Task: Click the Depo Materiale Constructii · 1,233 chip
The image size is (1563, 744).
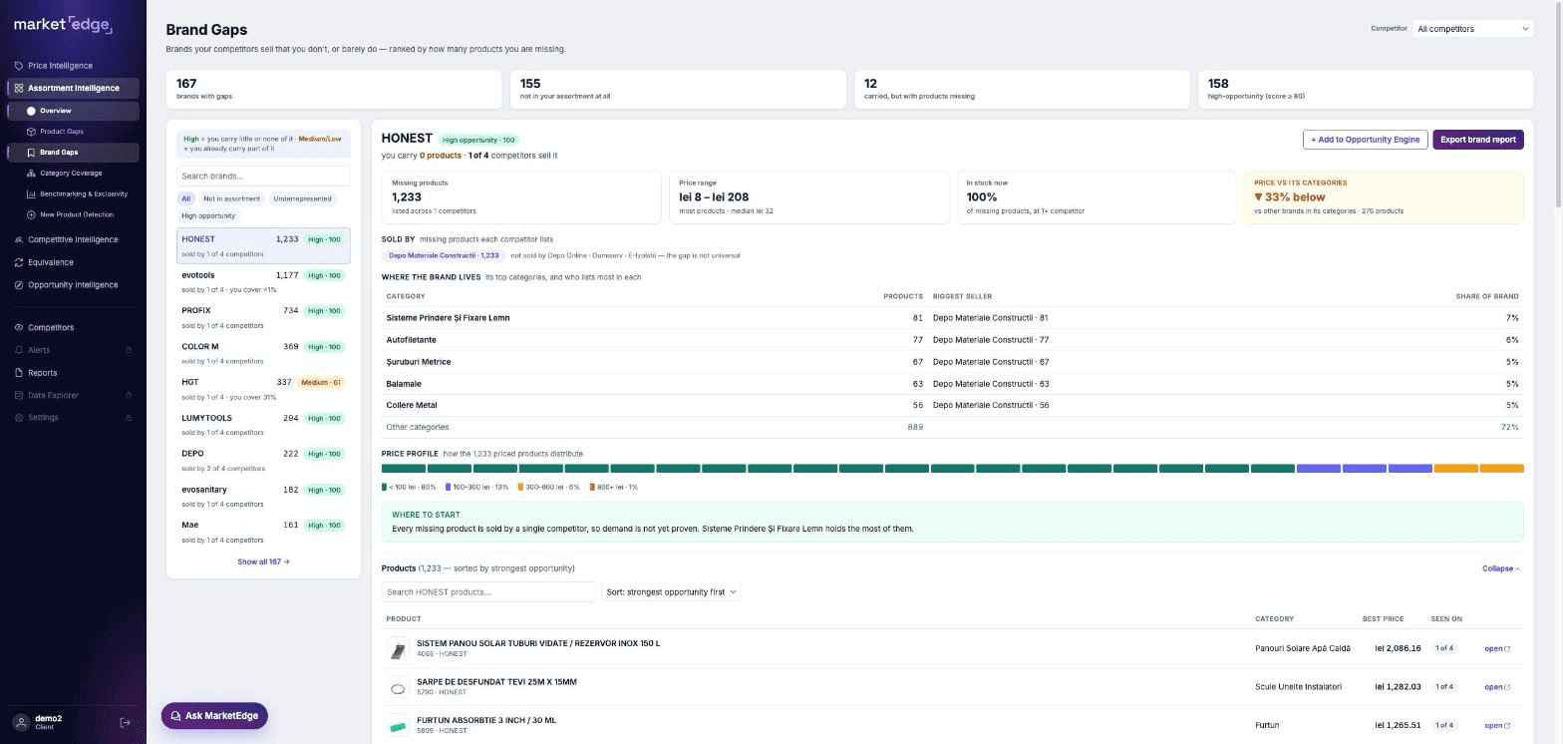Action: [444, 256]
